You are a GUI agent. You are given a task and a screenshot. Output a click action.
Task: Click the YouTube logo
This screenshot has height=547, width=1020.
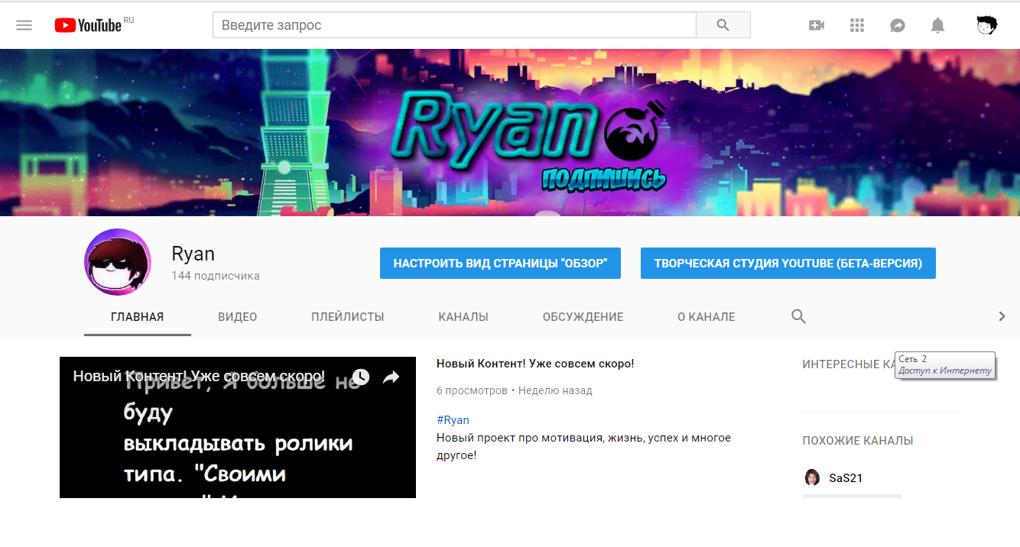tap(88, 25)
